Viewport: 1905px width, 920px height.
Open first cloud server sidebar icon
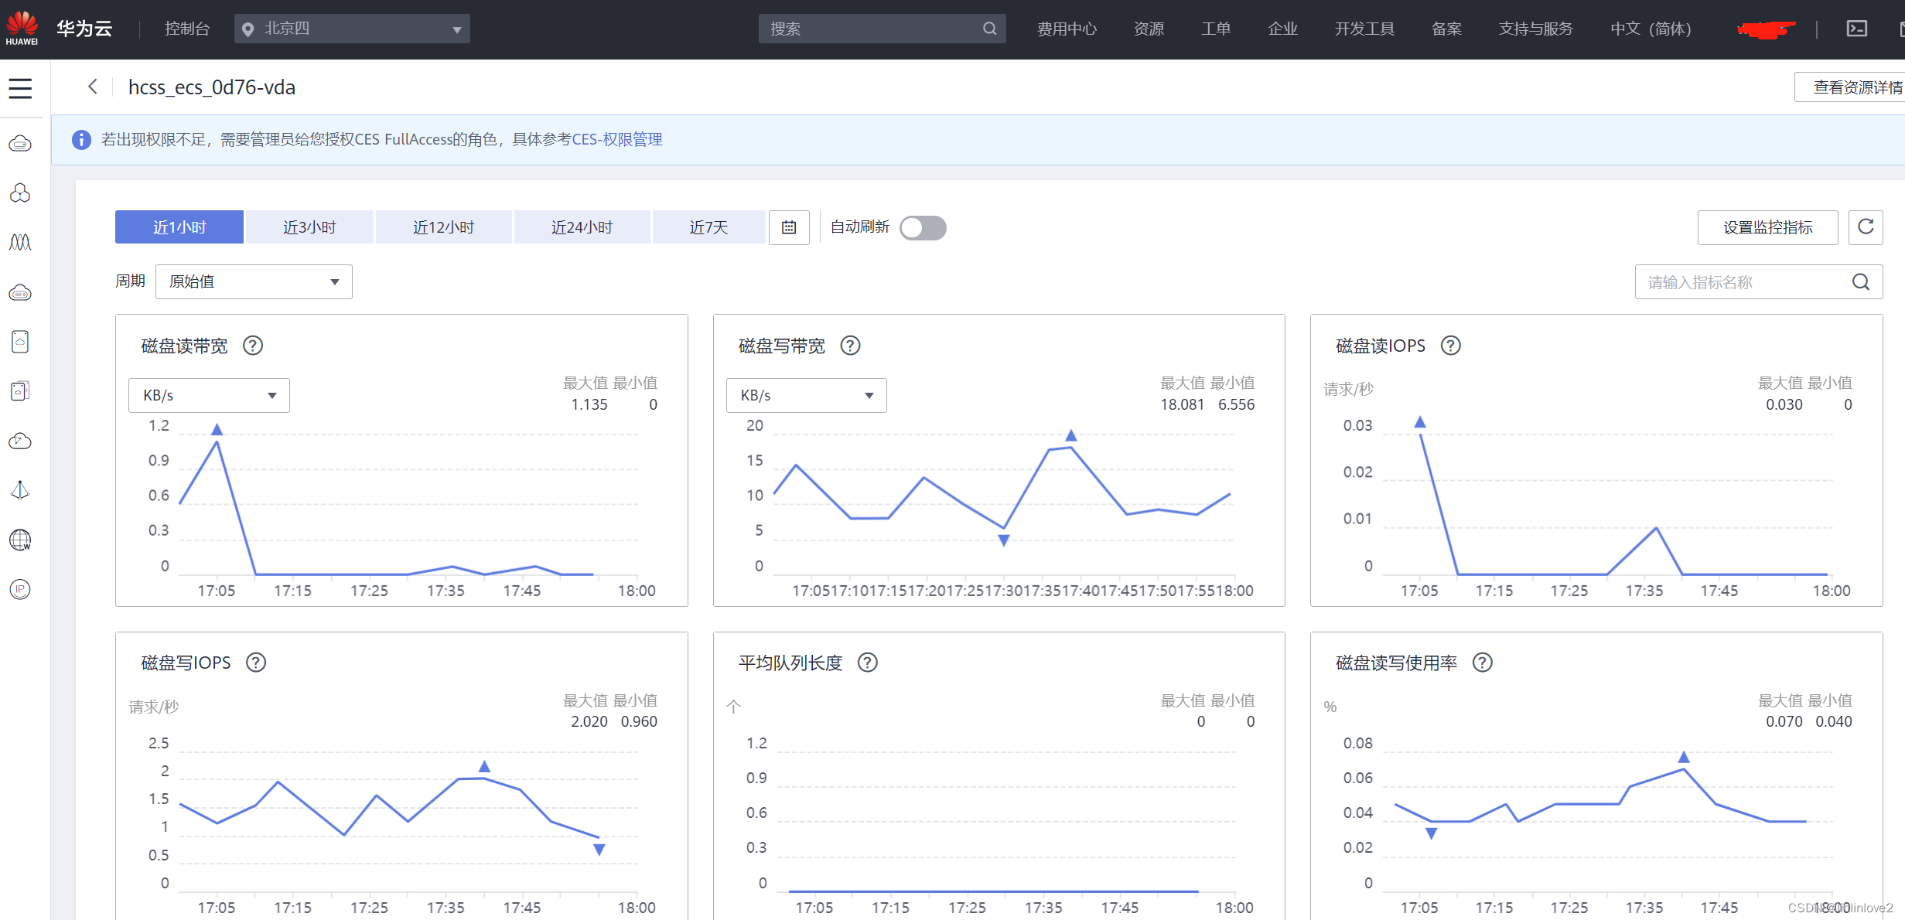pos(20,144)
